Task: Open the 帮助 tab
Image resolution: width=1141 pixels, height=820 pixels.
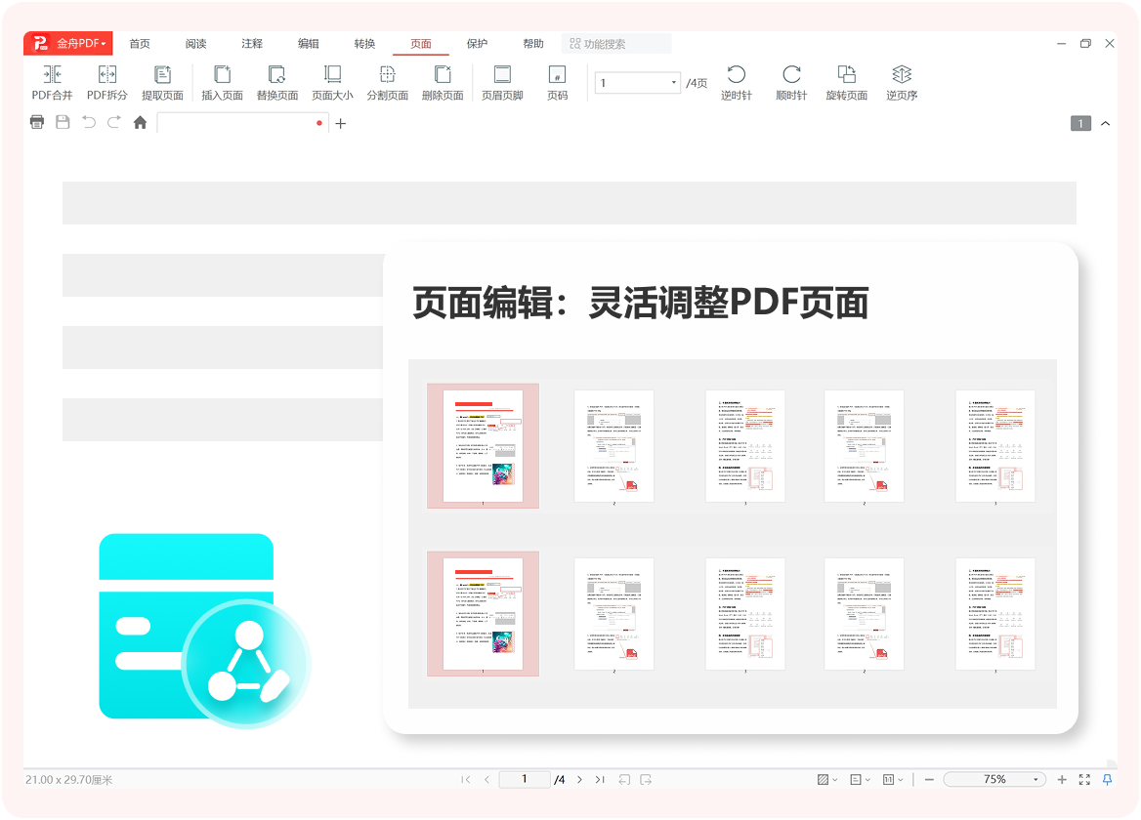Action: click(533, 44)
